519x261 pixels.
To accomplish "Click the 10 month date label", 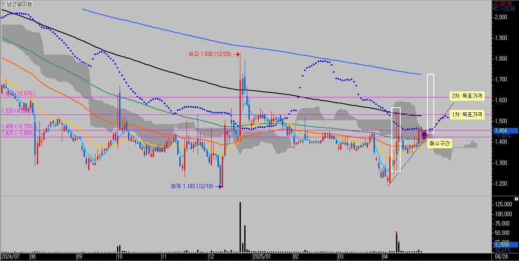I will pos(120,256).
